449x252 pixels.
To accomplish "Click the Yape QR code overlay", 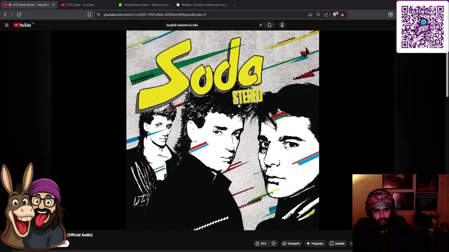I will point(422,27).
